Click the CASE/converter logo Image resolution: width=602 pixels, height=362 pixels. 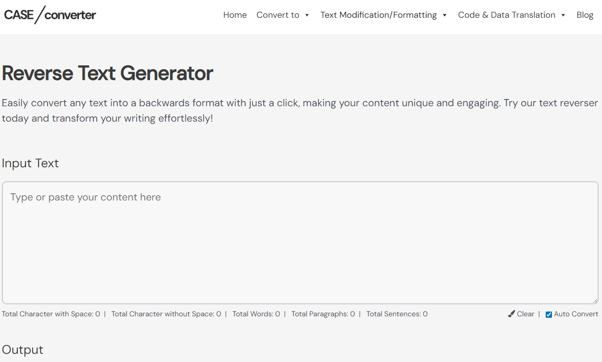point(50,15)
